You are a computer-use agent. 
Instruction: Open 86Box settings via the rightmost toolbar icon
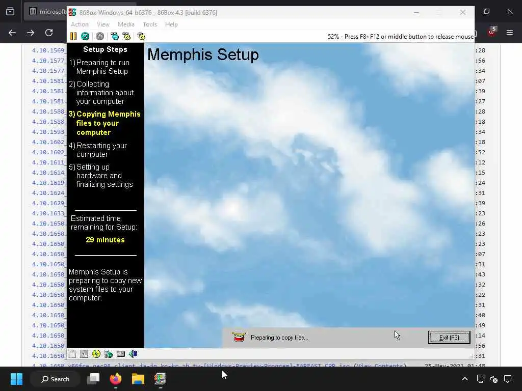tap(141, 36)
